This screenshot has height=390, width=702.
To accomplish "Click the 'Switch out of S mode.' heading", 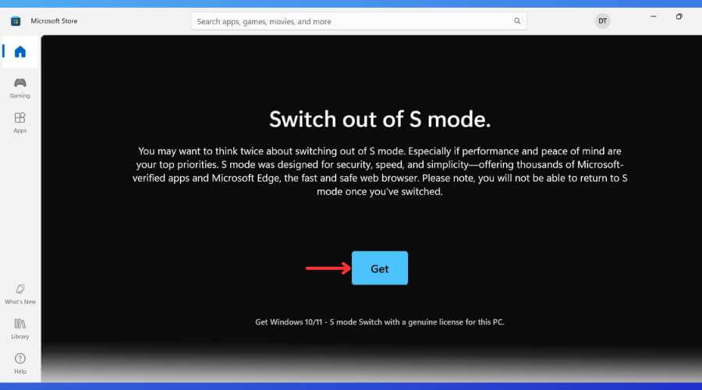I will pyautogui.click(x=380, y=119).
